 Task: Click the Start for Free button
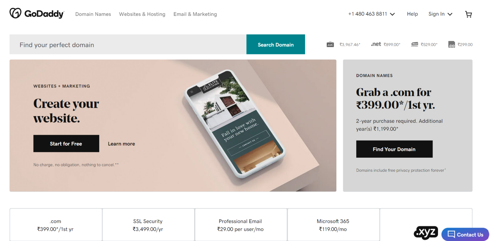tap(66, 144)
